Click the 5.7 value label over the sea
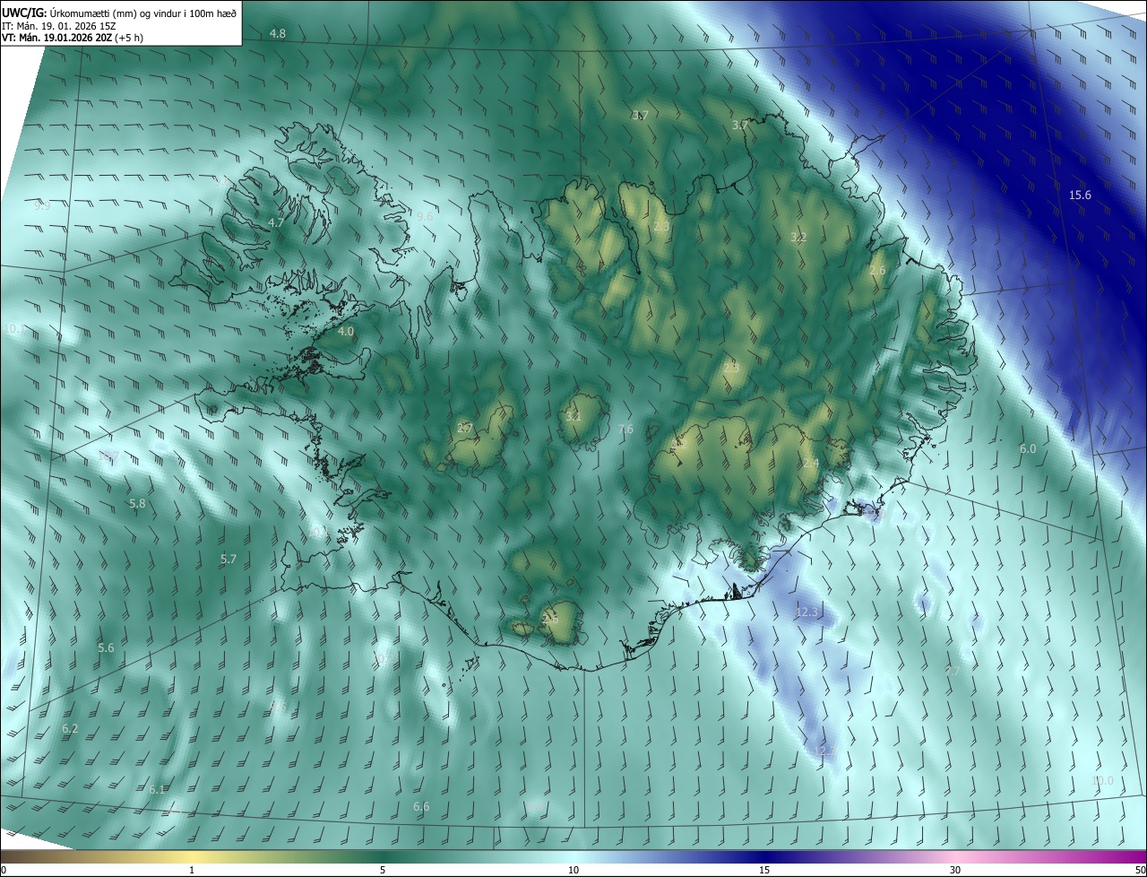This screenshot has height=877, width=1147. click(x=229, y=559)
